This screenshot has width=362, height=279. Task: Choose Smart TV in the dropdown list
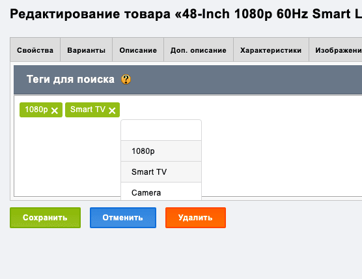point(161,171)
